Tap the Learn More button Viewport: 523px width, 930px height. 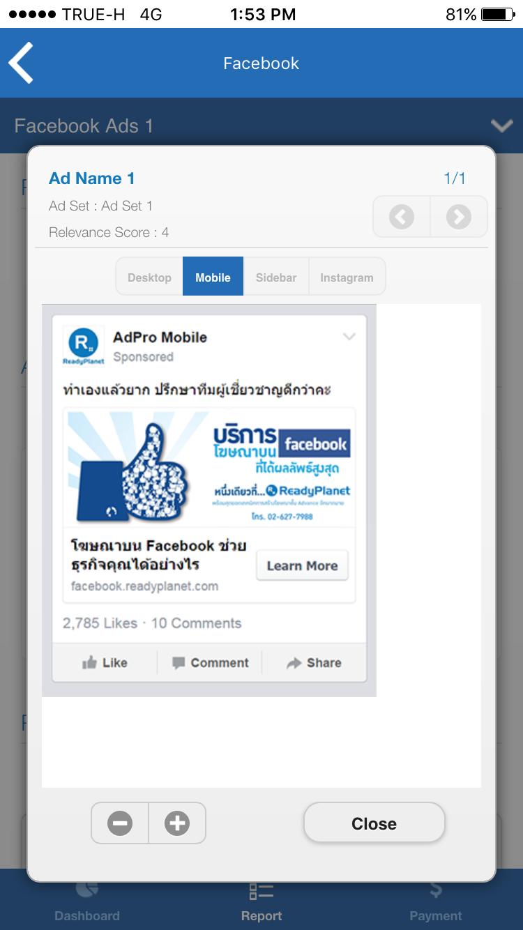pos(302,565)
